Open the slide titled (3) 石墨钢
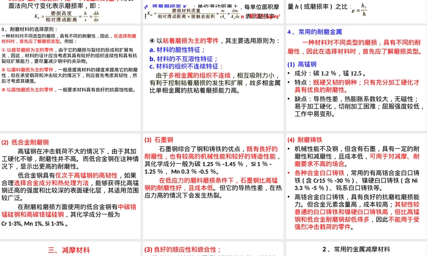Viewport: 427px width, 256px height. point(213,186)
